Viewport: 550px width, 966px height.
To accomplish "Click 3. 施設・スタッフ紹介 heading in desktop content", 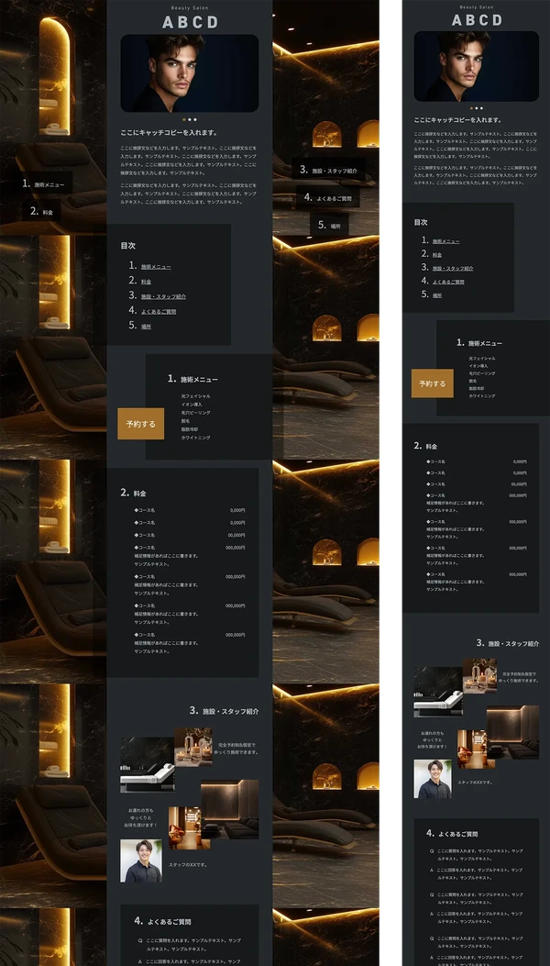I will [x=225, y=711].
